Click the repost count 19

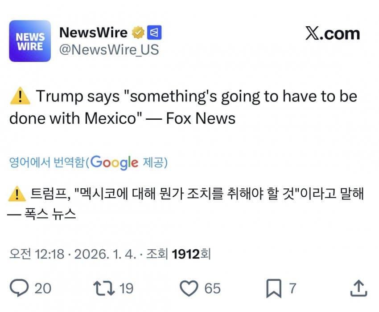tap(126, 288)
